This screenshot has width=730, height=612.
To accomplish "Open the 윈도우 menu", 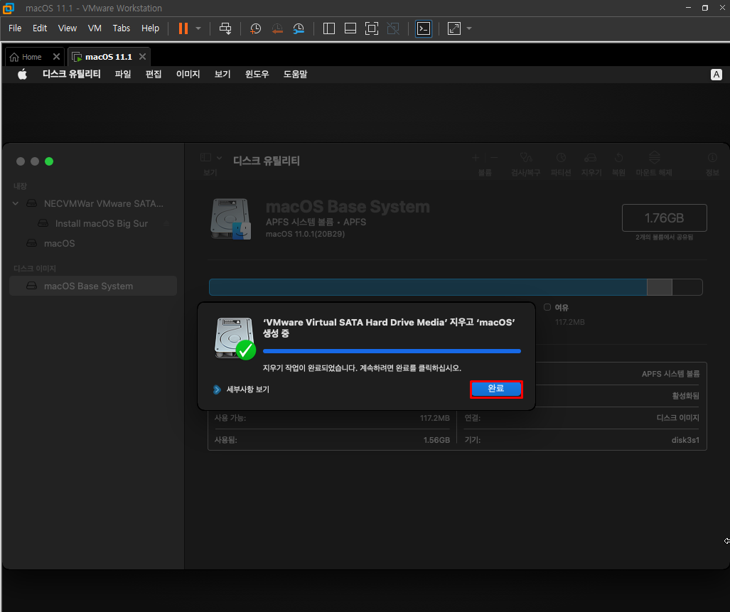I will (x=257, y=75).
